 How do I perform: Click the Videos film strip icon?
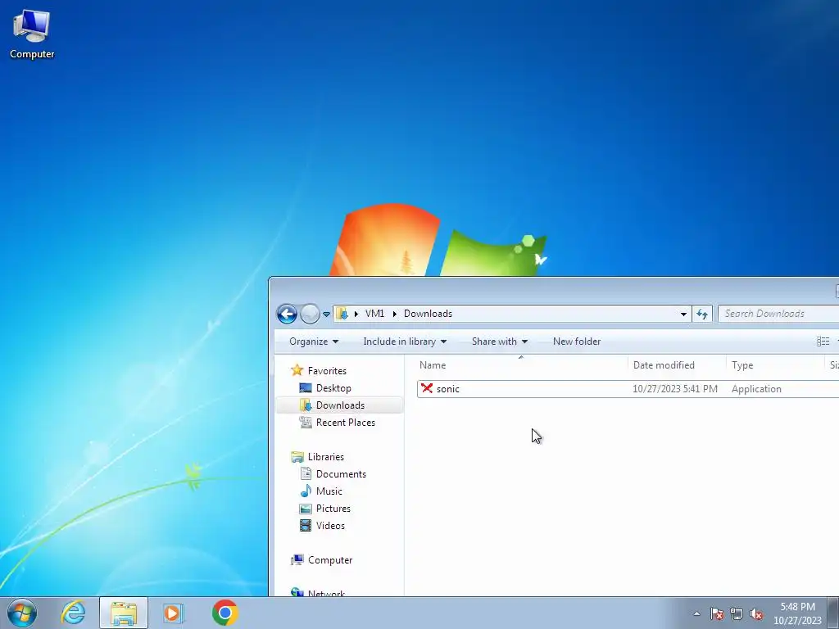click(306, 525)
